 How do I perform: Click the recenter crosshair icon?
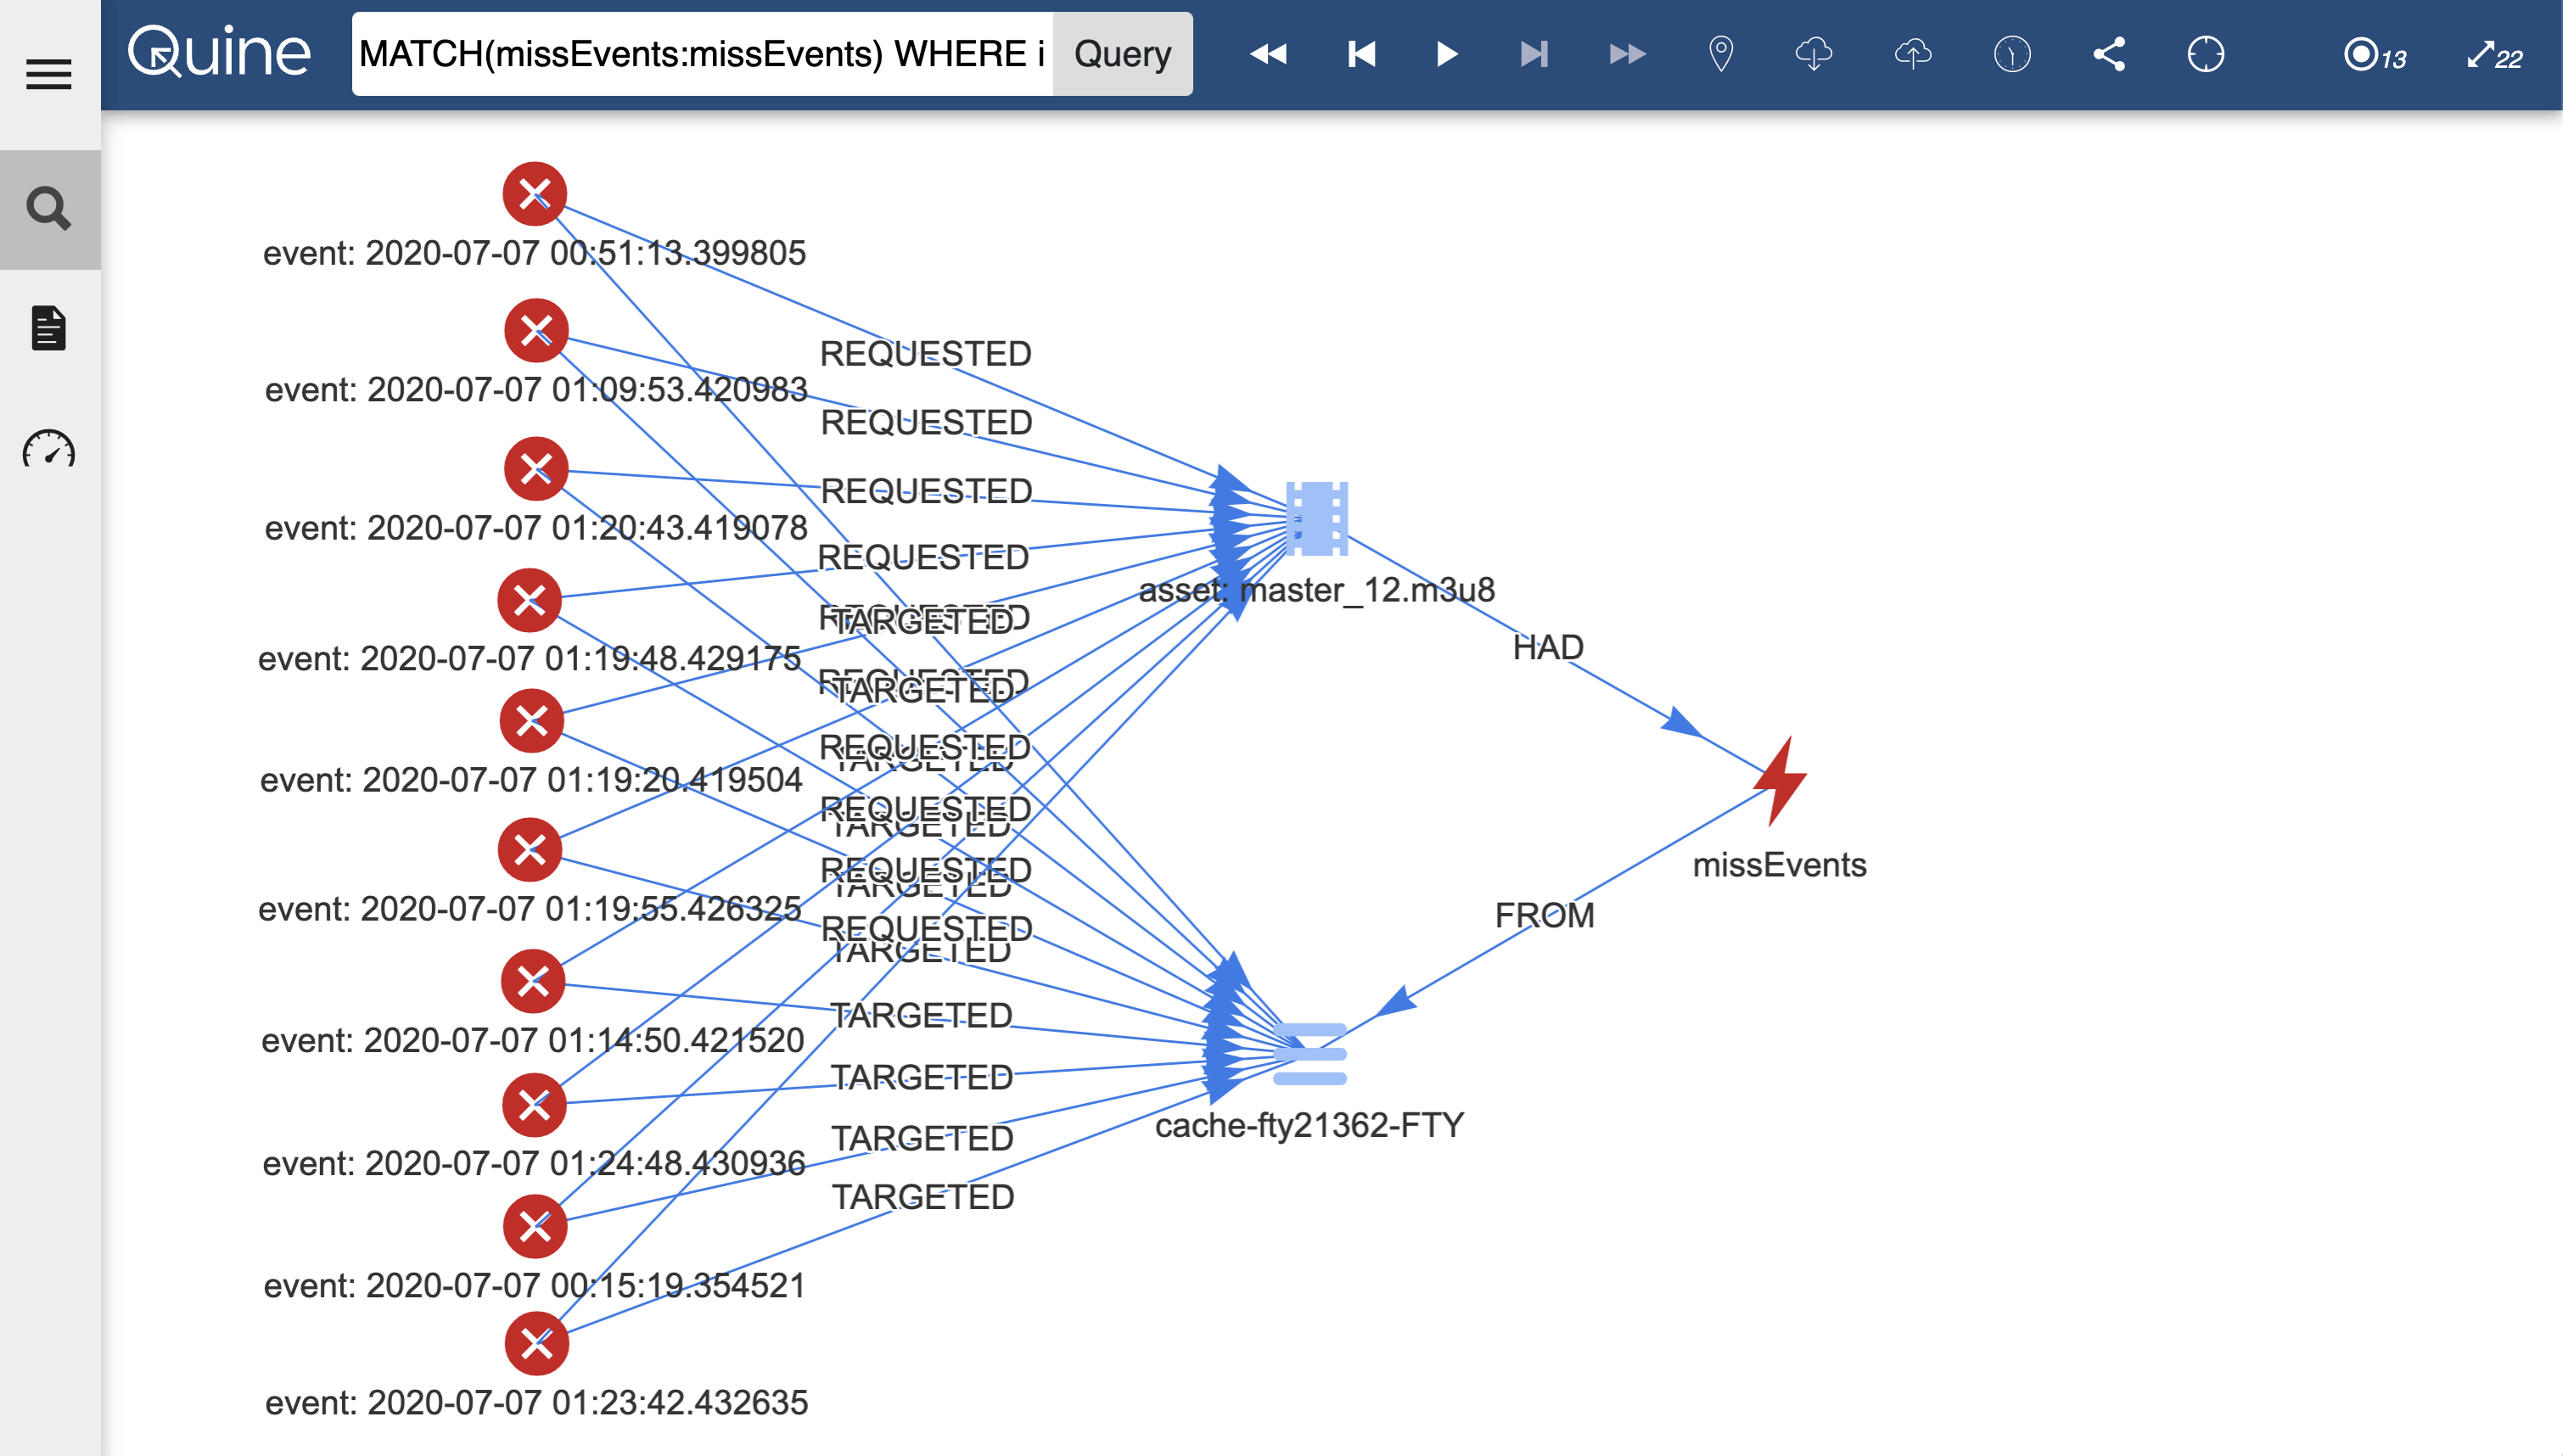point(2205,54)
